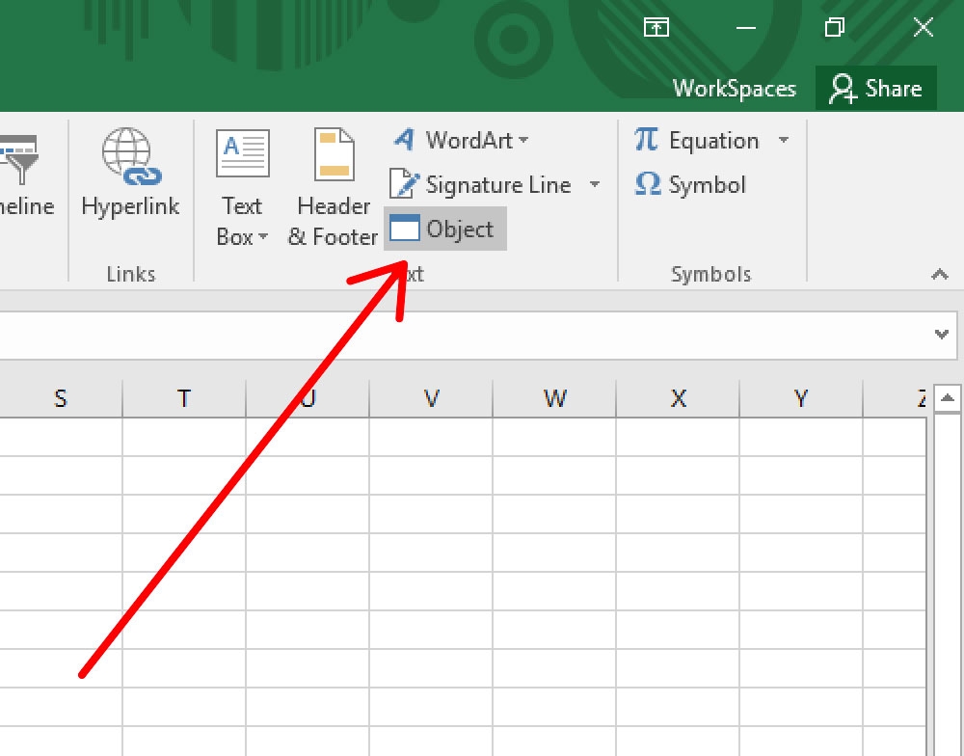Image resolution: width=964 pixels, height=756 pixels.
Task: Collapse the ribbon with the chevron
Action: click(939, 274)
